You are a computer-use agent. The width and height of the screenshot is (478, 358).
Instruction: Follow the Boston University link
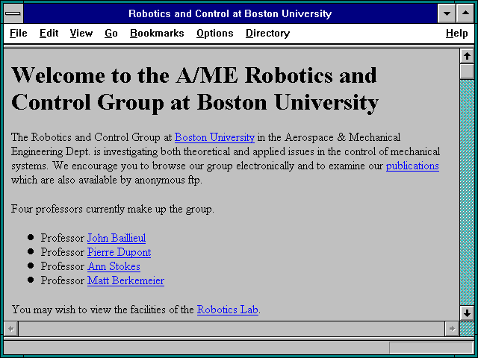pyautogui.click(x=214, y=137)
